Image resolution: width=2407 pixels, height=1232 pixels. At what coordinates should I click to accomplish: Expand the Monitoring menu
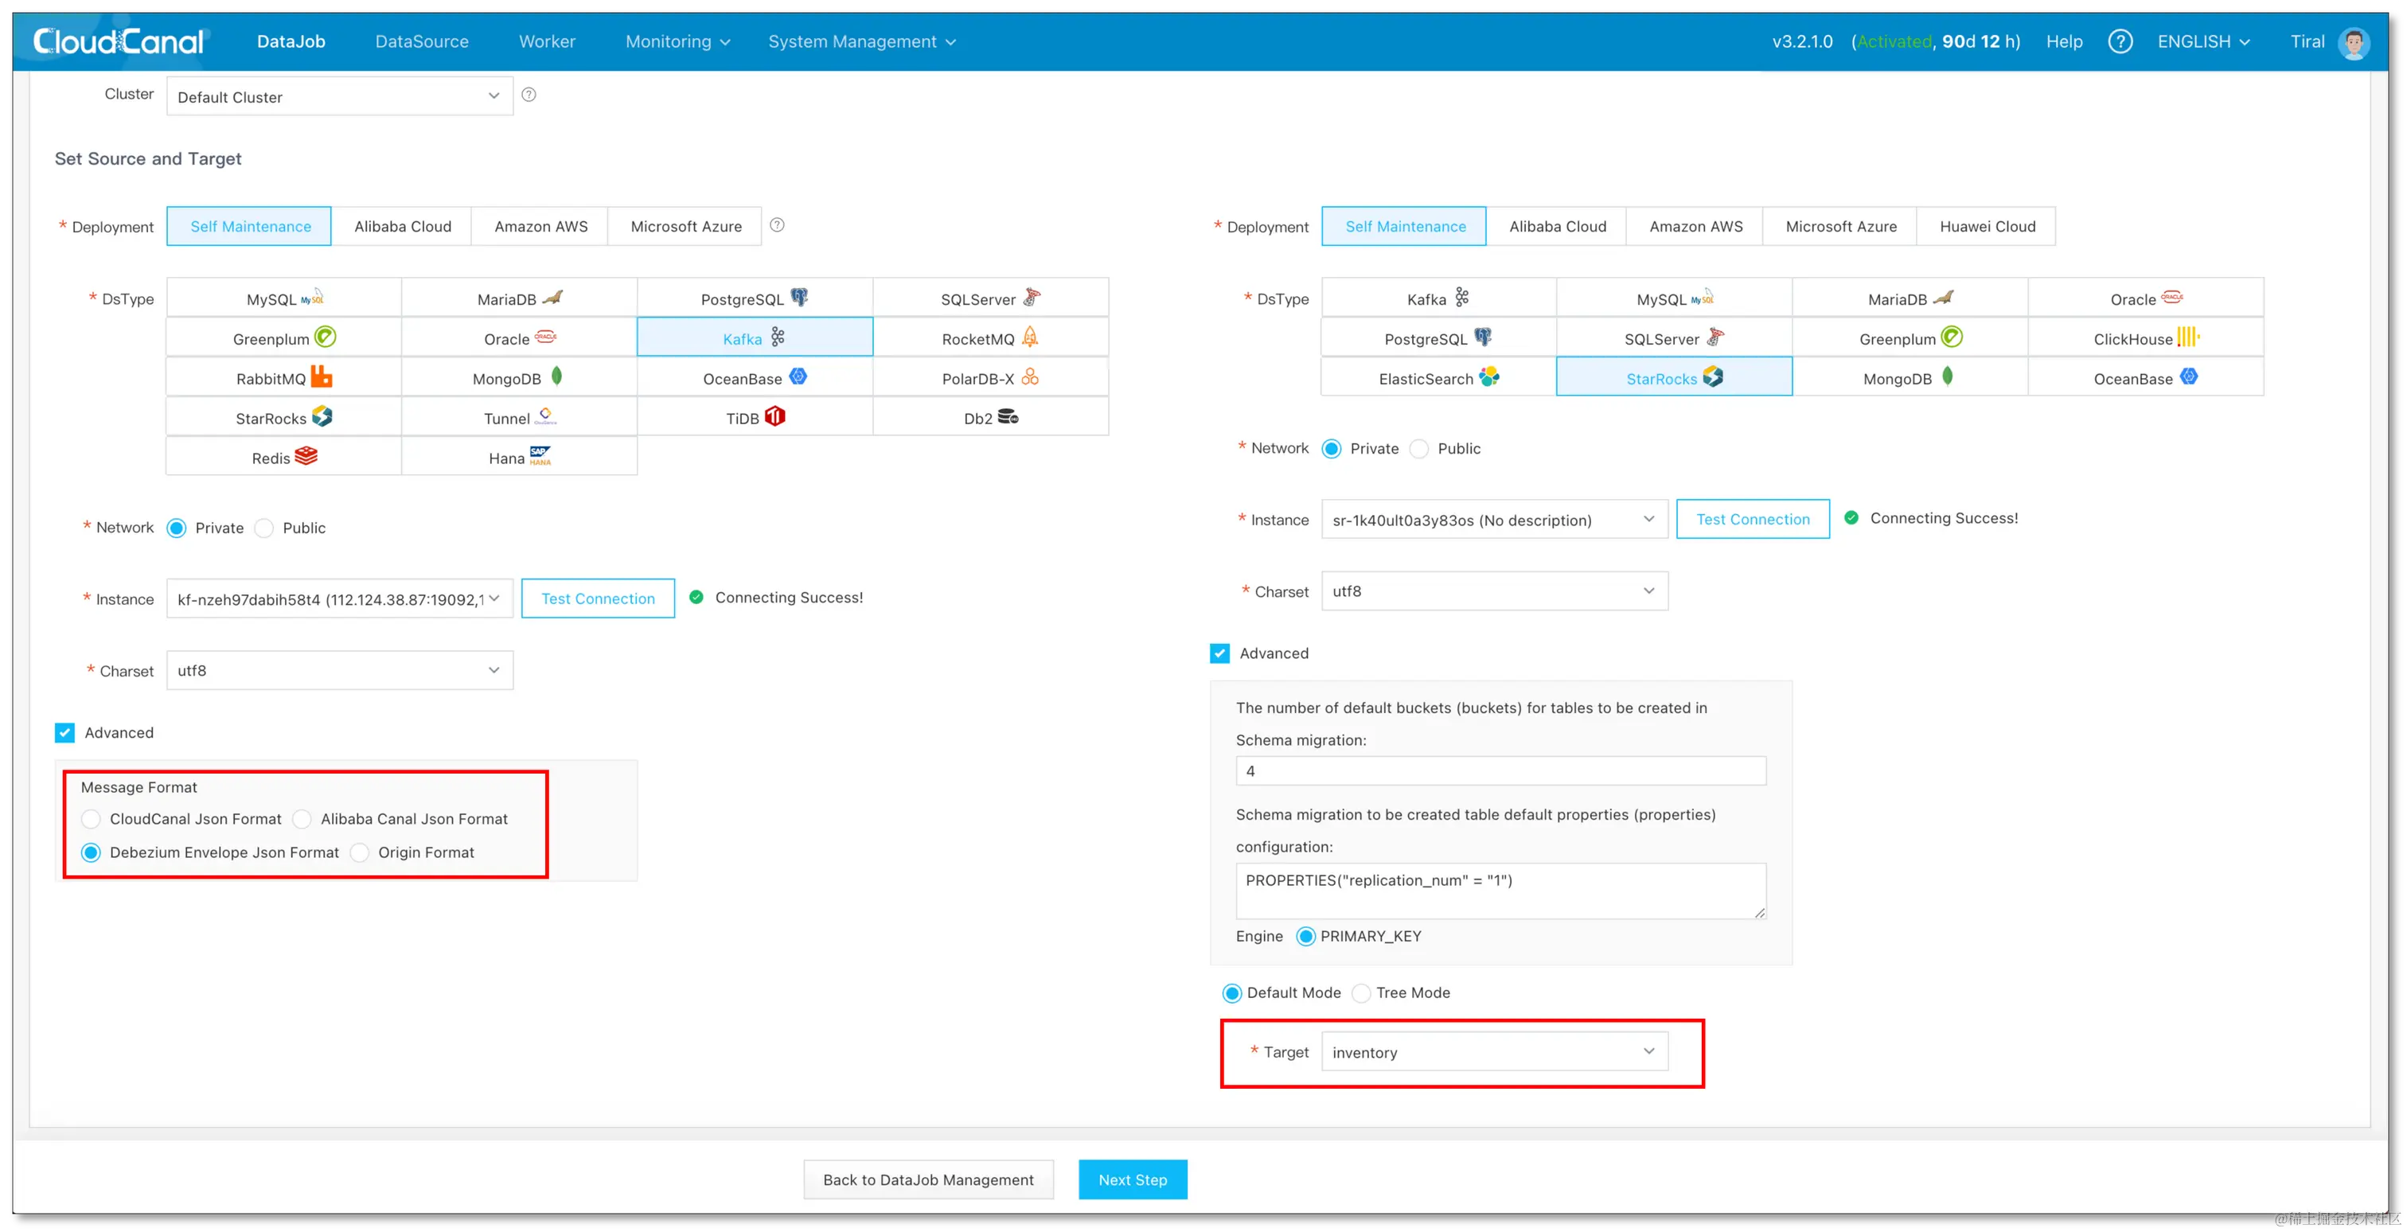(x=677, y=41)
